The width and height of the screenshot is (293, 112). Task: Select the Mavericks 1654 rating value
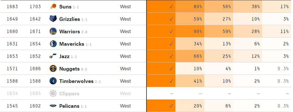pyautogui.click(x=35, y=44)
